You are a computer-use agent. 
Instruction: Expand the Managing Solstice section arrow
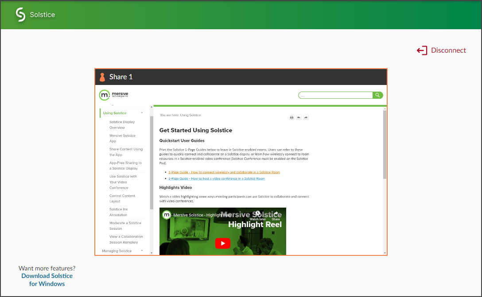pyautogui.click(x=142, y=251)
